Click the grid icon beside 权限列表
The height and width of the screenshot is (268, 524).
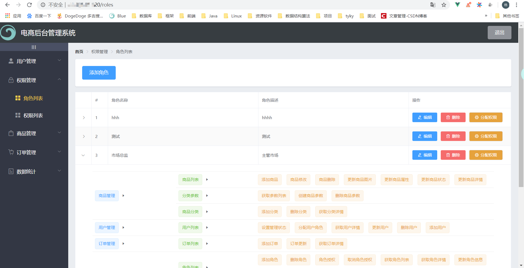click(18, 115)
